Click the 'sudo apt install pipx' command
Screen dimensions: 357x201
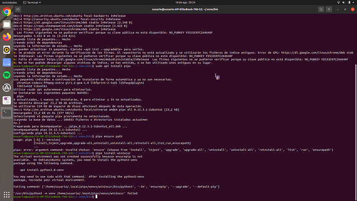tap(113, 66)
